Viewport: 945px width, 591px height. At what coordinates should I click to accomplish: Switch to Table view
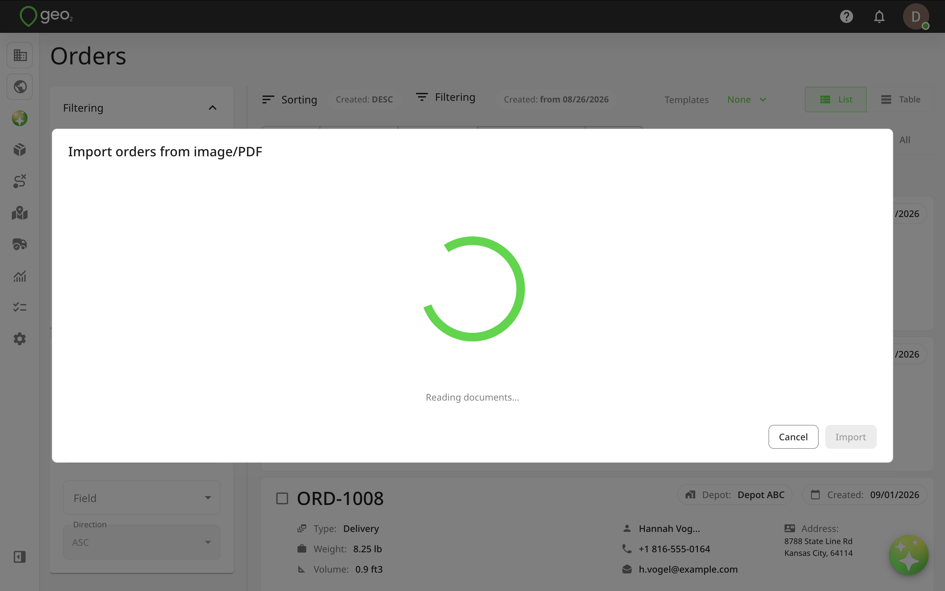click(900, 99)
